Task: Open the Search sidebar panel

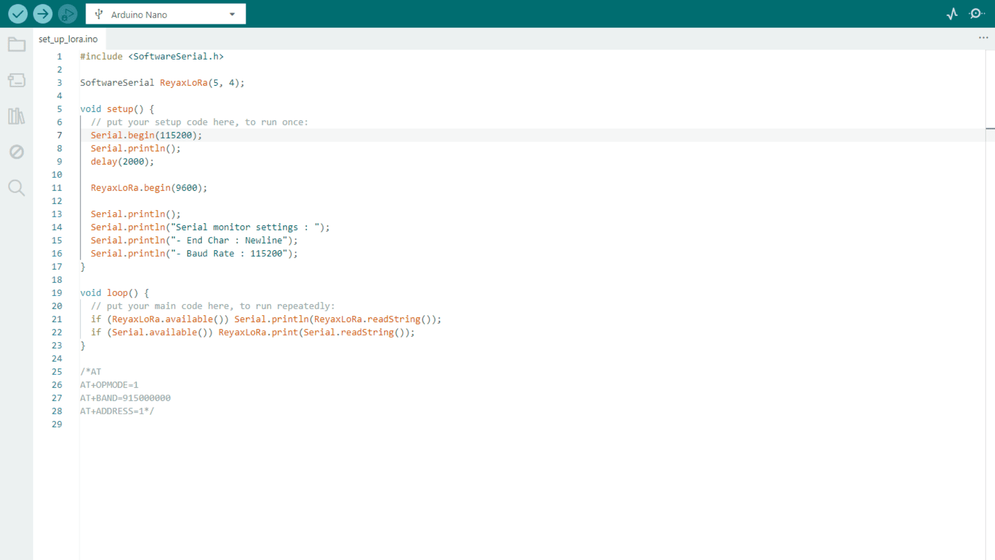Action: [17, 188]
